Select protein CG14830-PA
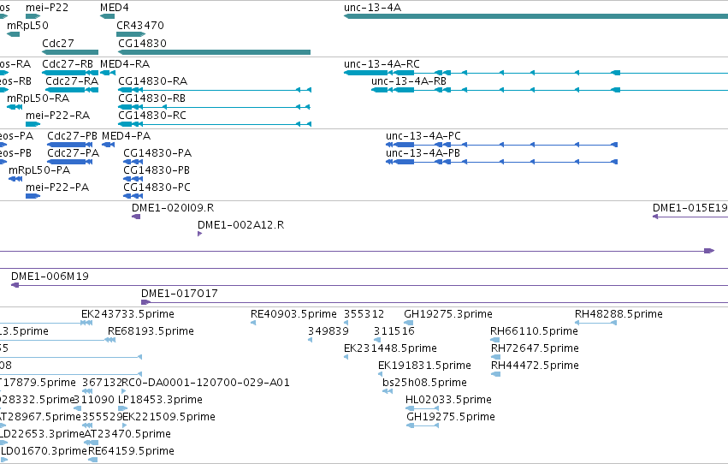This screenshot has height=464, width=728. [133, 162]
